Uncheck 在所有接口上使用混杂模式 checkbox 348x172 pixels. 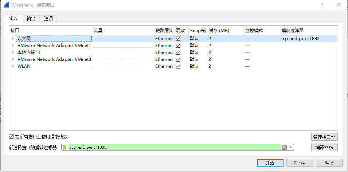click(x=11, y=137)
